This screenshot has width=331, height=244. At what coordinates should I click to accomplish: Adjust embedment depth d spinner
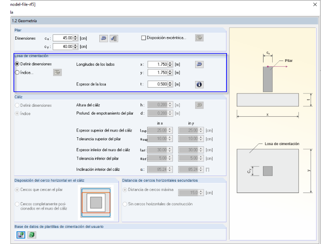[x=170, y=113]
